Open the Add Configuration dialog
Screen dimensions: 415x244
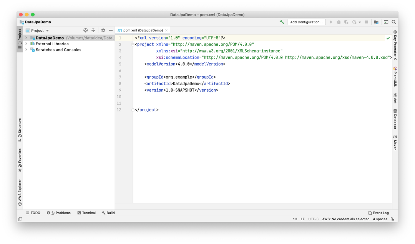306,22
